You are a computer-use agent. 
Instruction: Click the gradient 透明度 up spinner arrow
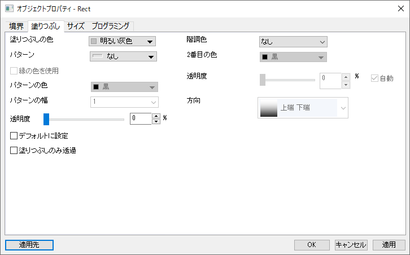click(x=346, y=77)
